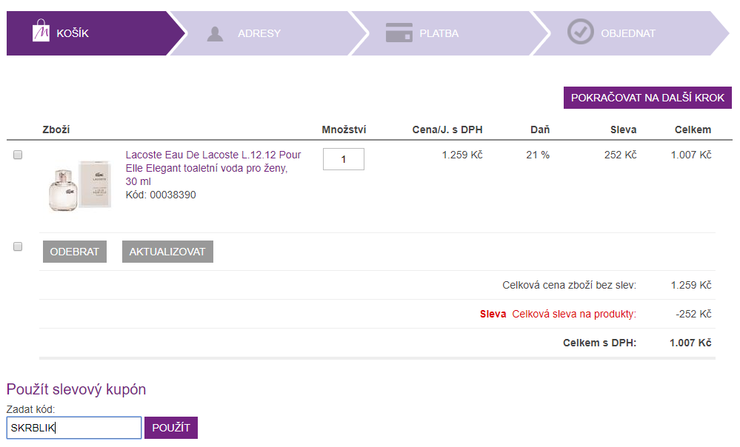Click the 252 Kč discount value in product row
This screenshot has width=740, height=447.
(621, 155)
